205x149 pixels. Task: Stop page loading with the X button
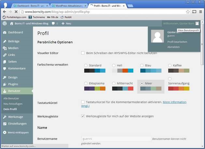click(17, 11)
